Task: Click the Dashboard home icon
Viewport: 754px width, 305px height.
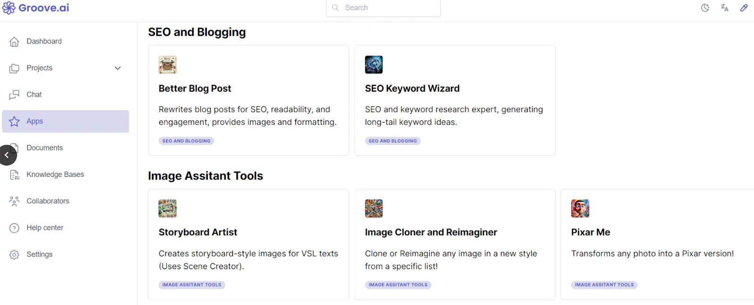Action: pyautogui.click(x=15, y=41)
